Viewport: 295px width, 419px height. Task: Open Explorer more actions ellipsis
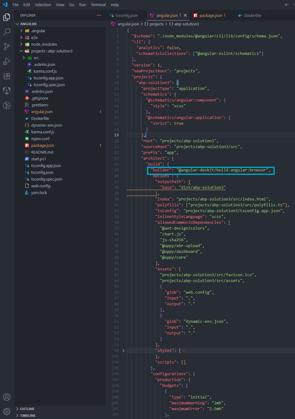(99, 15)
